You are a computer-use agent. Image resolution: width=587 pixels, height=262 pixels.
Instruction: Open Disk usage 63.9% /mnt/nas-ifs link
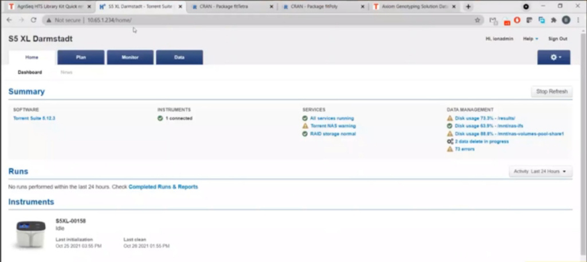pos(489,126)
